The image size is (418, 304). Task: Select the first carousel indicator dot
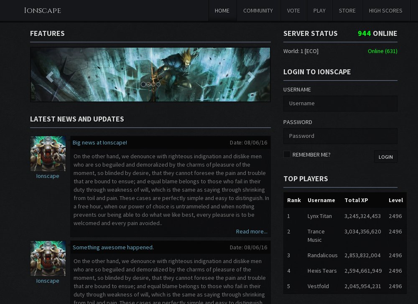[143, 84]
